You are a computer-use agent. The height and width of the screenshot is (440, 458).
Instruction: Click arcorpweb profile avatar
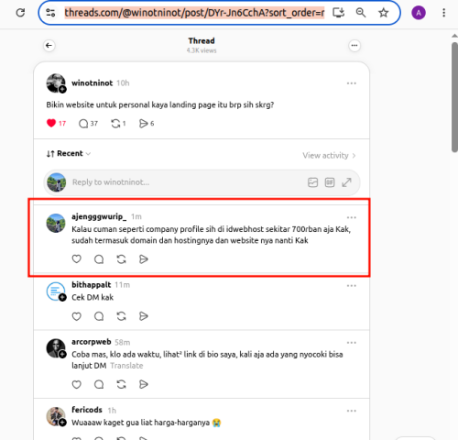click(56, 348)
